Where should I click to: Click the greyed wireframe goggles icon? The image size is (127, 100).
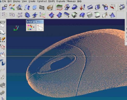point(12,15)
